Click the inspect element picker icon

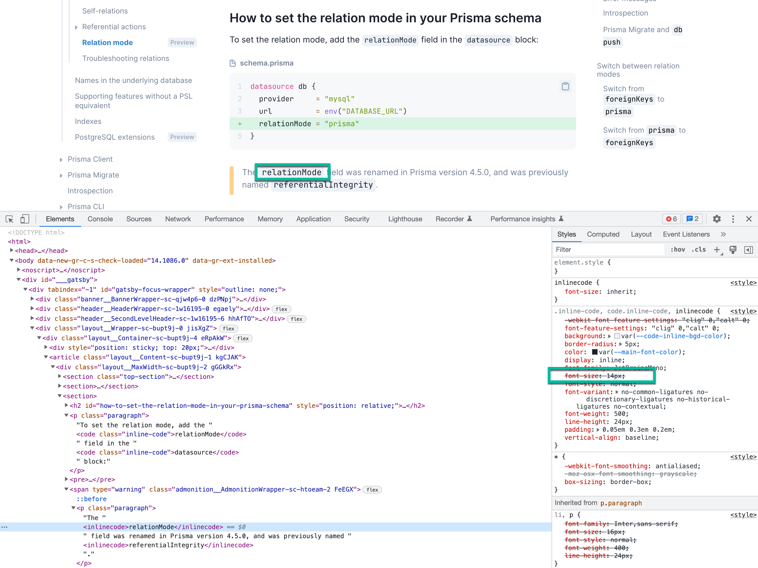9,219
